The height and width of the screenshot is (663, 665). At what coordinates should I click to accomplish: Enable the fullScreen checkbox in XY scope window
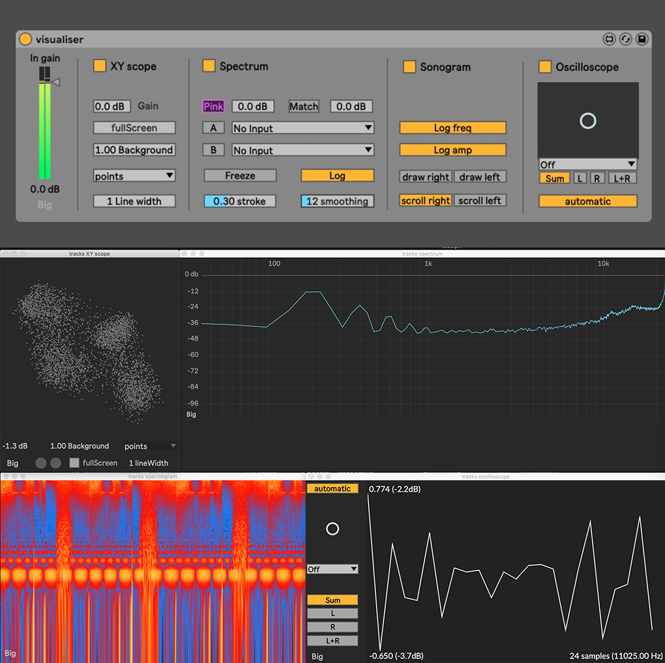pyautogui.click(x=74, y=463)
